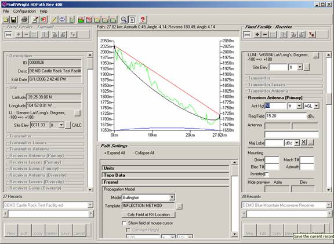
Task: Click the Tn icon in Transmit toolbar
Action: [73, 35]
